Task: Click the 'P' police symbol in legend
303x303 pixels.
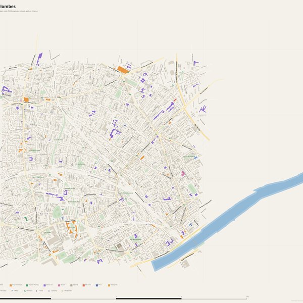Action: 12,291
